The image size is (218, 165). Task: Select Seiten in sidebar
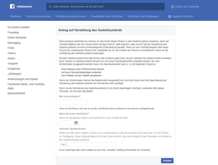(x=11, y=58)
